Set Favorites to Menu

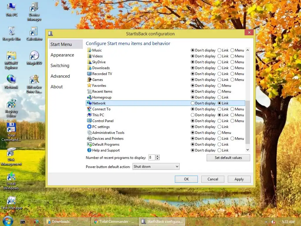point(219,86)
